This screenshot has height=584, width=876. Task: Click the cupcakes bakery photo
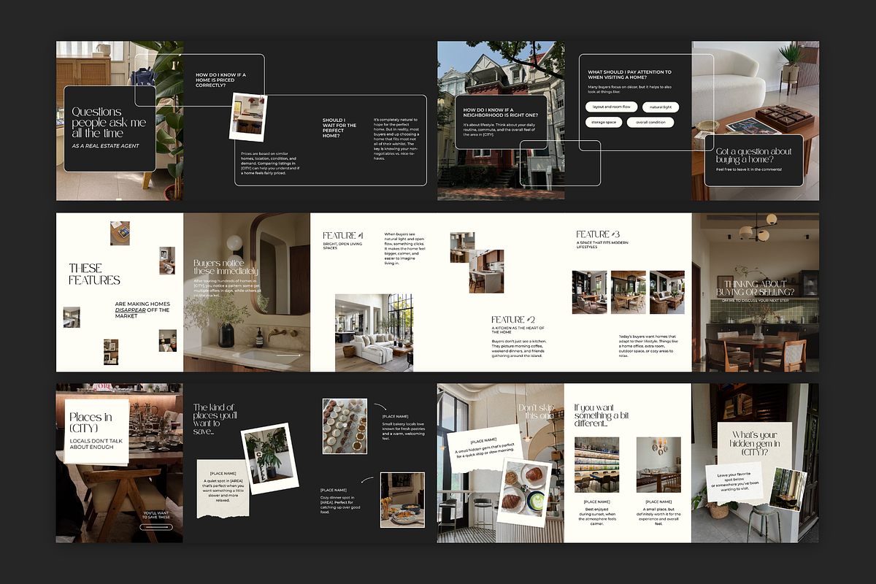(x=345, y=427)
